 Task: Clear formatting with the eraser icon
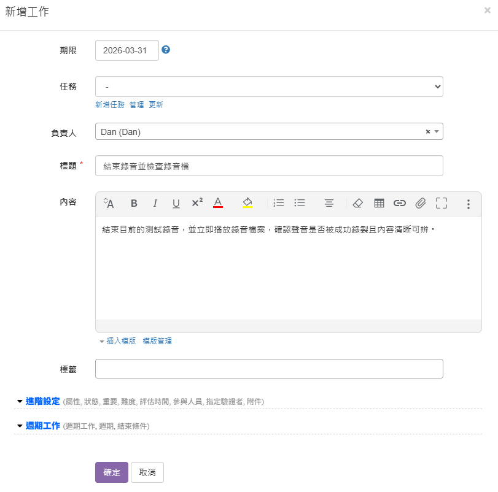[358, 203]
